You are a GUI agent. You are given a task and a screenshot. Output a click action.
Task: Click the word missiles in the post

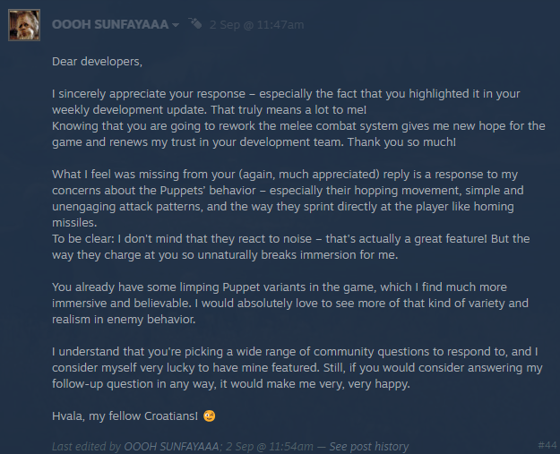click(74, 223)
